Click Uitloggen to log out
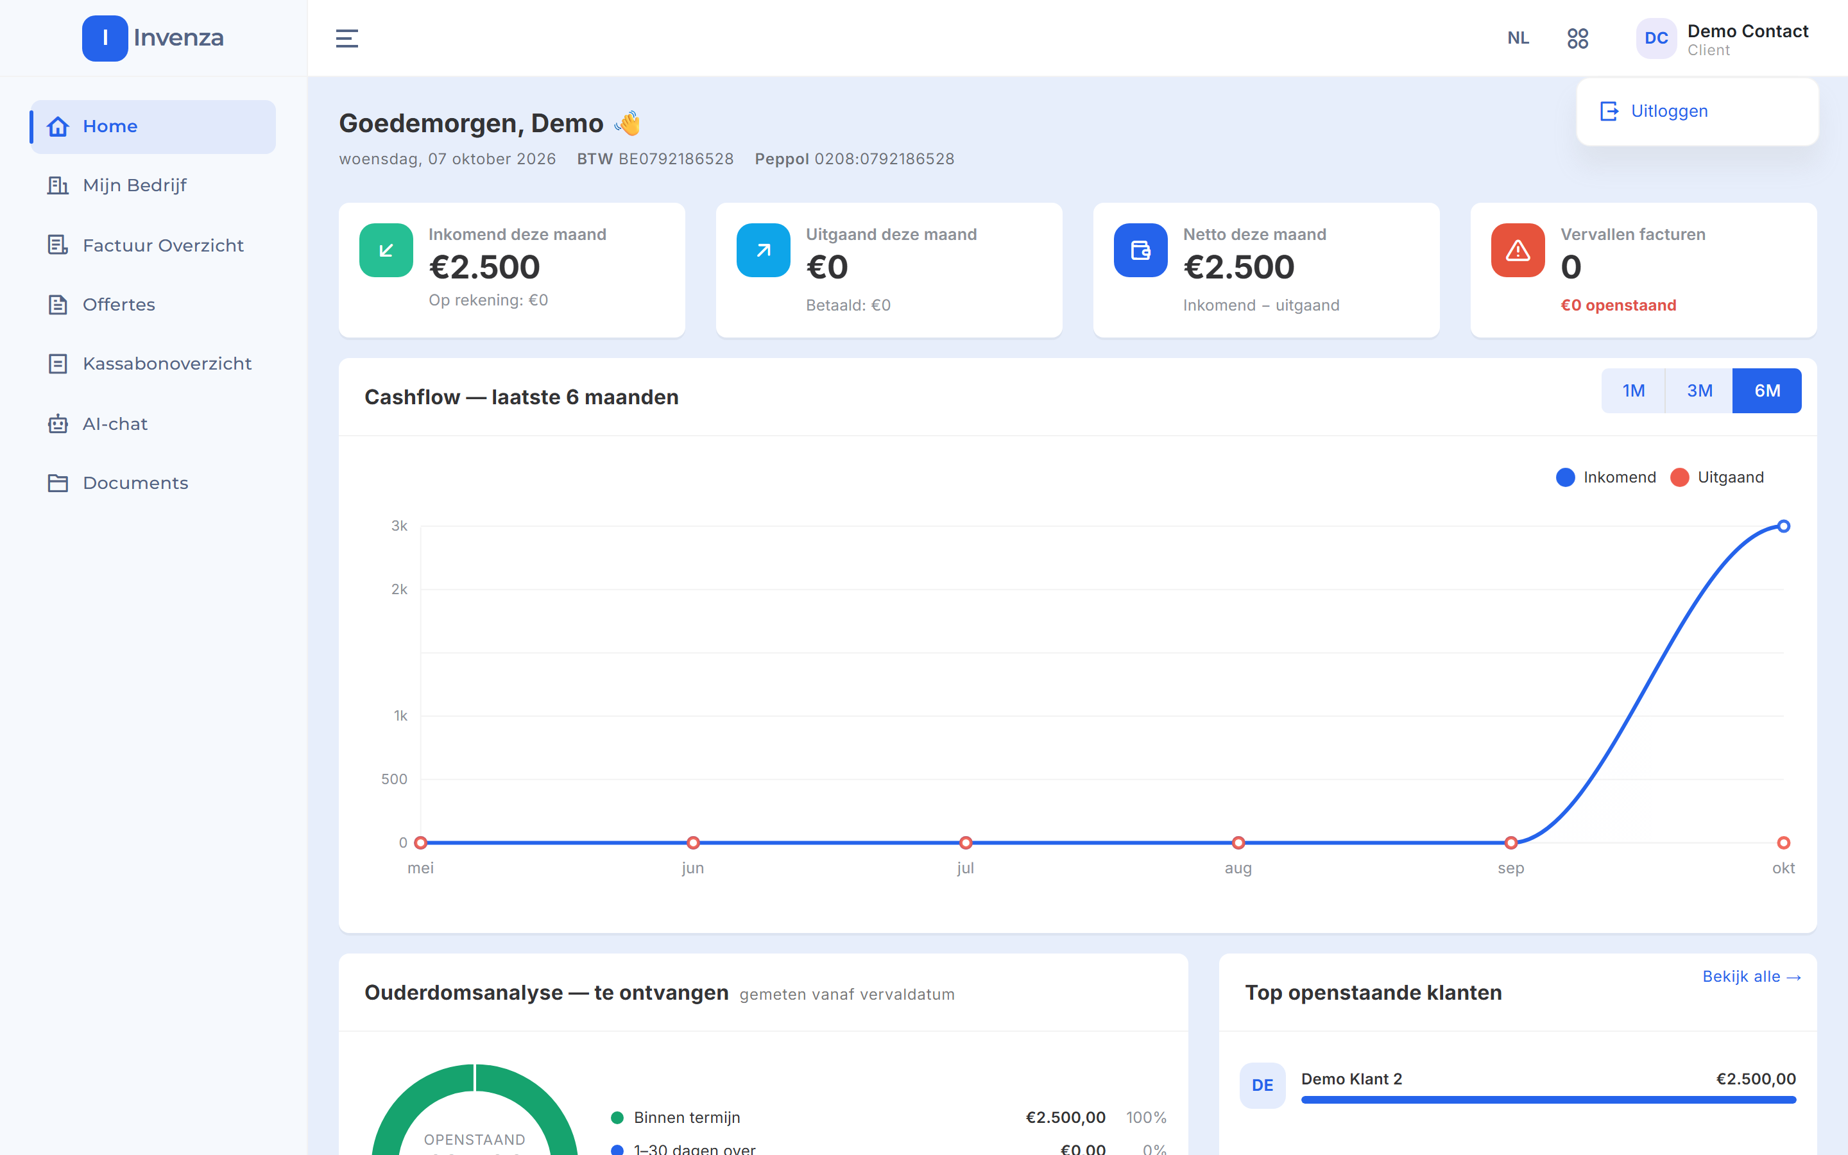 click(x=1697, y=112)
